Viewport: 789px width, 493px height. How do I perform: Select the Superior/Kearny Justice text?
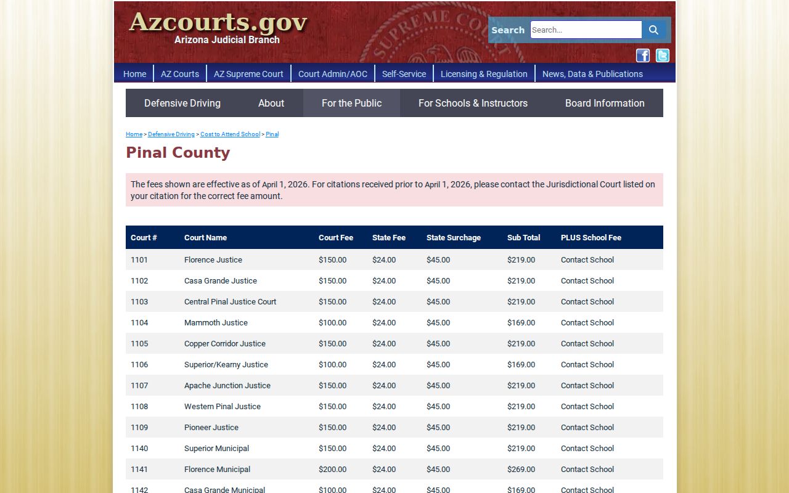pos(226,365)
